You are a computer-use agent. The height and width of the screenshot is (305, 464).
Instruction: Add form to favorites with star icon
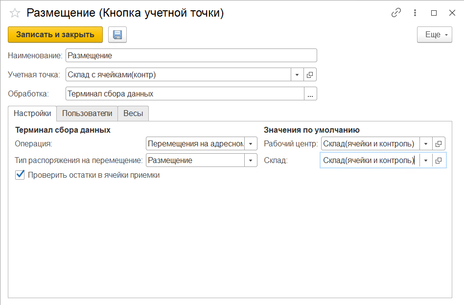click(15, 13)
